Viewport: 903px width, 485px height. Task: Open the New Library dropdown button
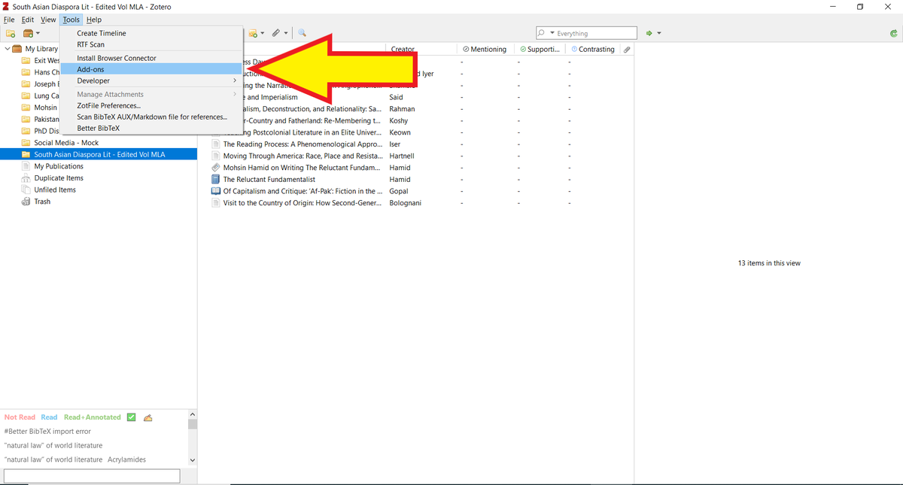pyautogui.click(x=31, y=33)
